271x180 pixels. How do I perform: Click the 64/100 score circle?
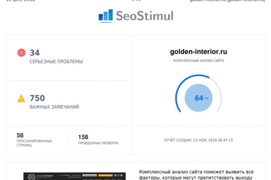(199, 98)
